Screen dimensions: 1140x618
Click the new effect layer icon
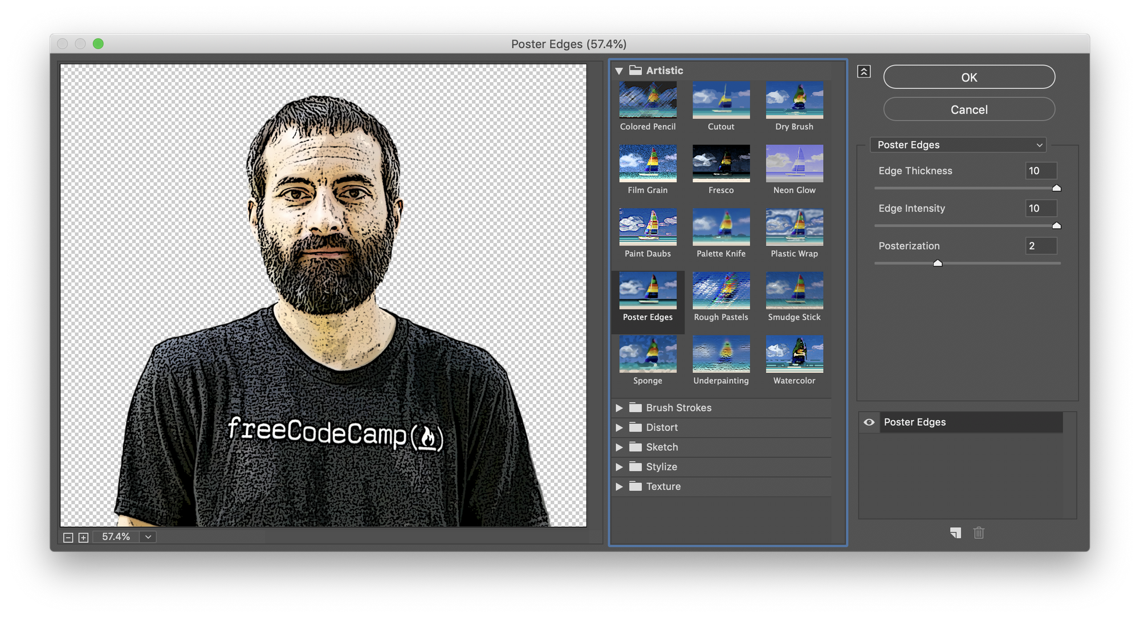956,532
